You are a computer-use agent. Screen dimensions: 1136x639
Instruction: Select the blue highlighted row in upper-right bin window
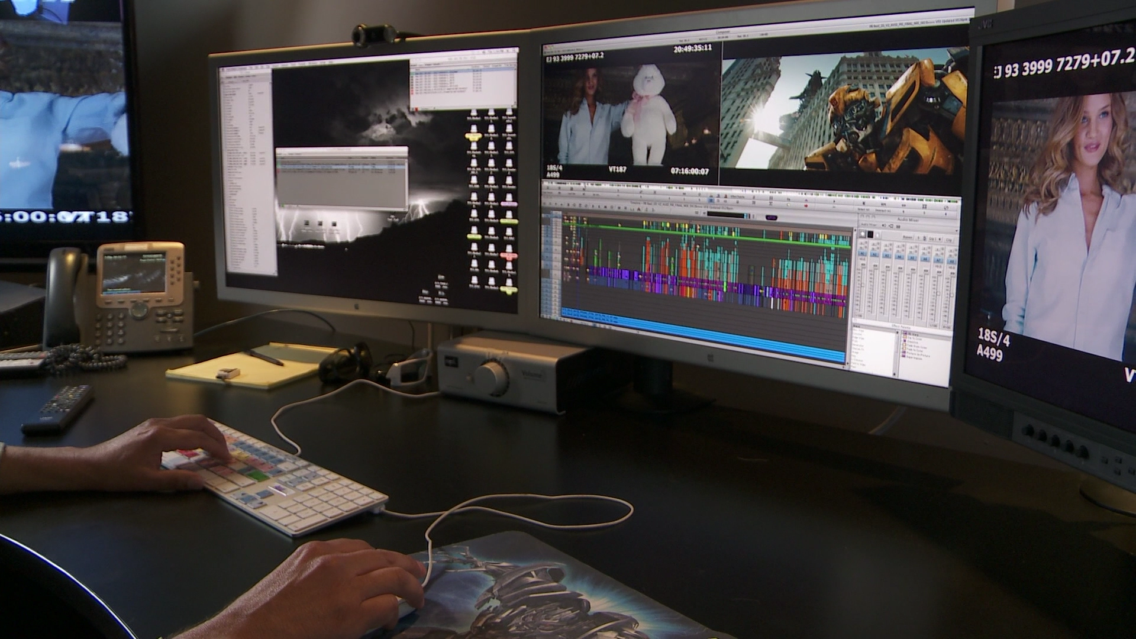point(464,70)
